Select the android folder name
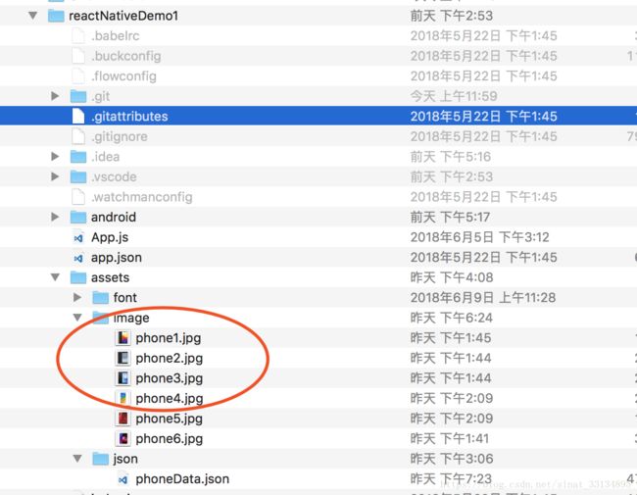 114,217
